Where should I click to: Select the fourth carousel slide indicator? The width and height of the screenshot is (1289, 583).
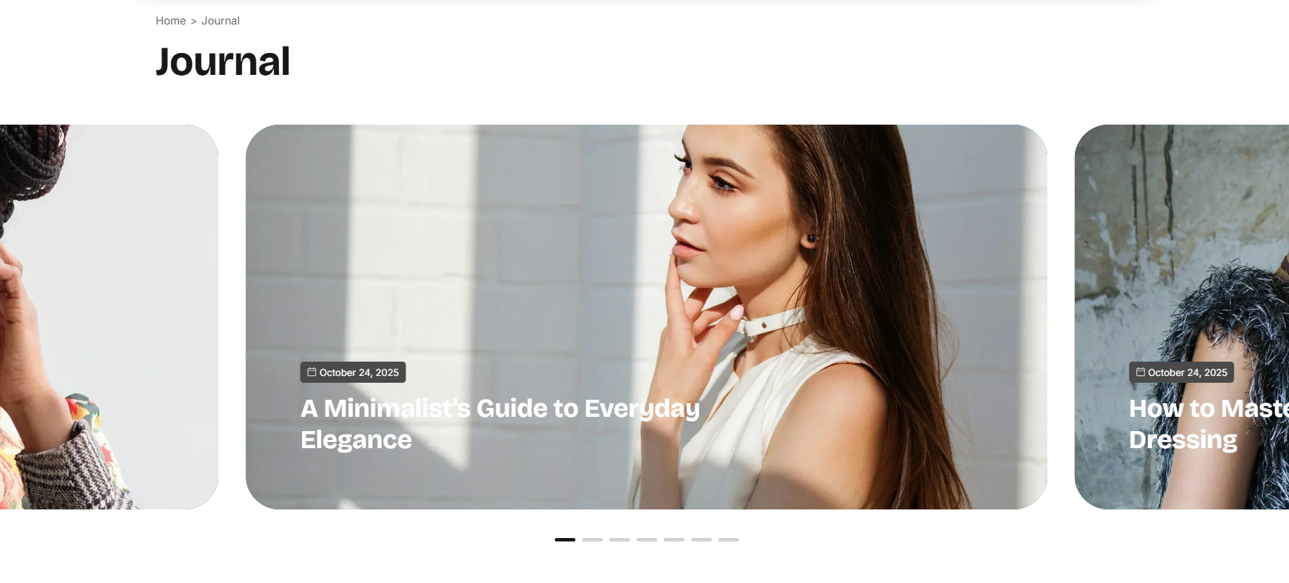tap(647, 539)
